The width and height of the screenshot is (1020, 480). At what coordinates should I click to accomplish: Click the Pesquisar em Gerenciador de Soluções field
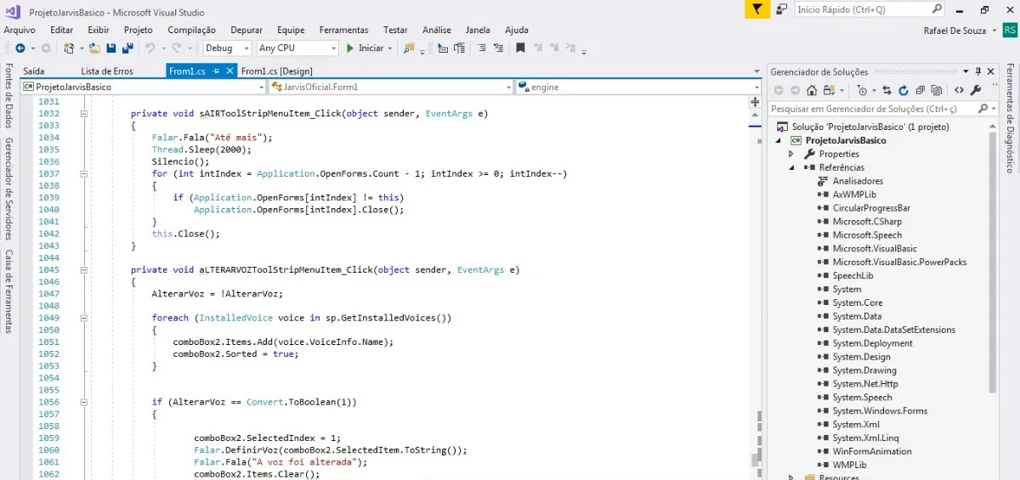[882, 109]
